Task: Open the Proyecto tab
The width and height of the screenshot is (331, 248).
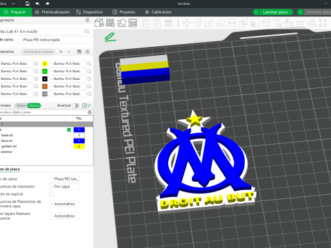Action: 124,12
